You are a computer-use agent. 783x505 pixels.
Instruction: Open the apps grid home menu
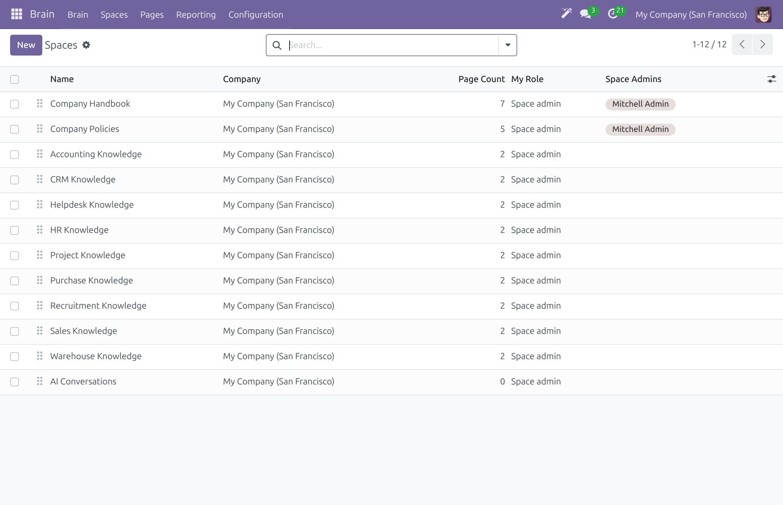pyautogui.click(x=16, y=14)
